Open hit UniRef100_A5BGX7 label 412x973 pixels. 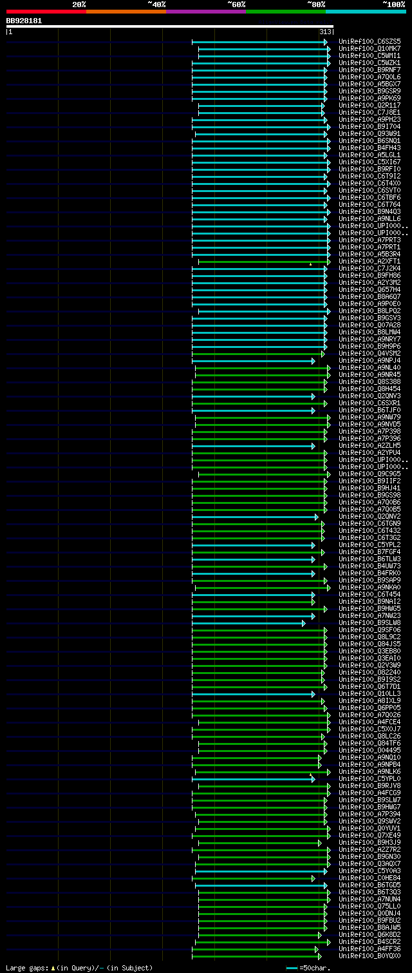tap(370, 84)
